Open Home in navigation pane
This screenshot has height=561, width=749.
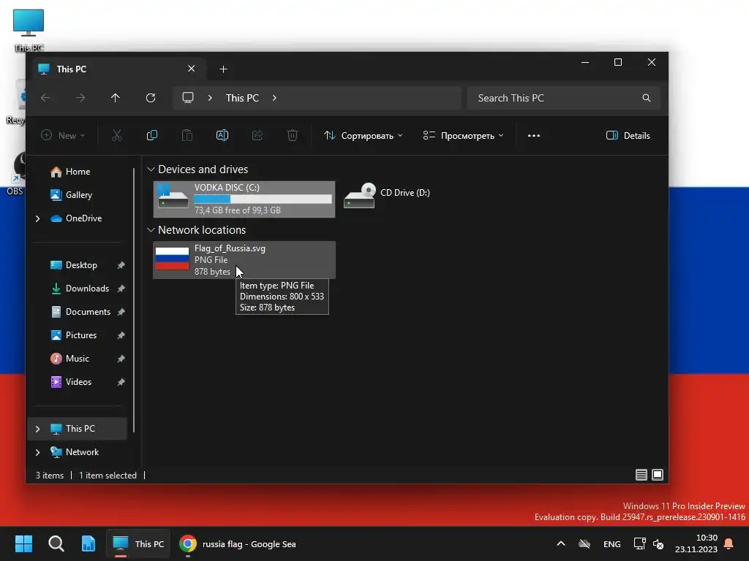(70, 172)
